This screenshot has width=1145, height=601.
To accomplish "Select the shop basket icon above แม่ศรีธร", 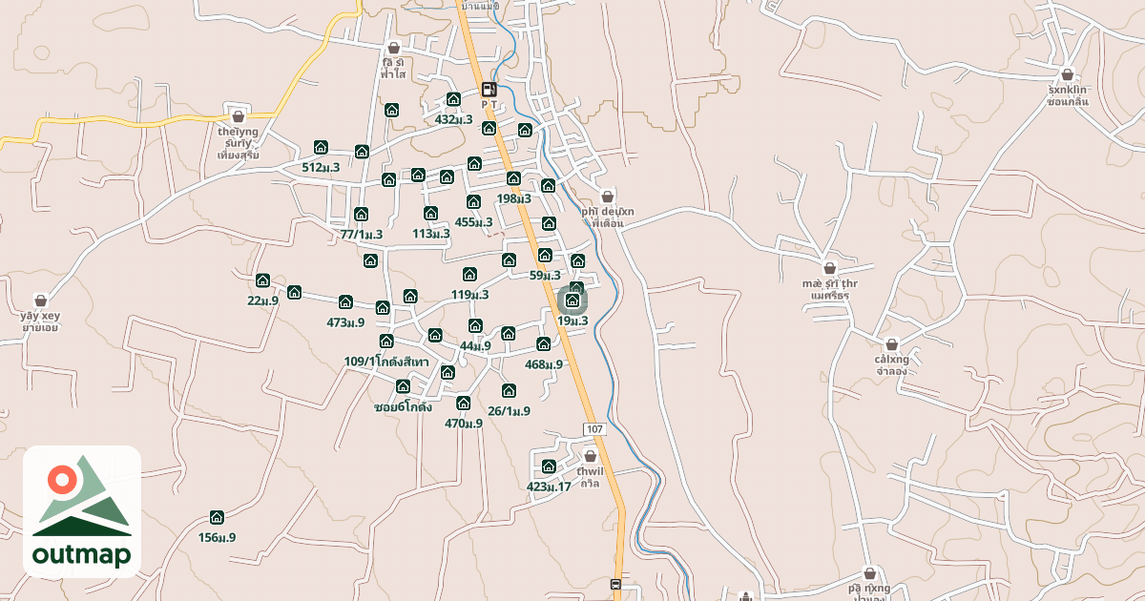I will point(830,268).
